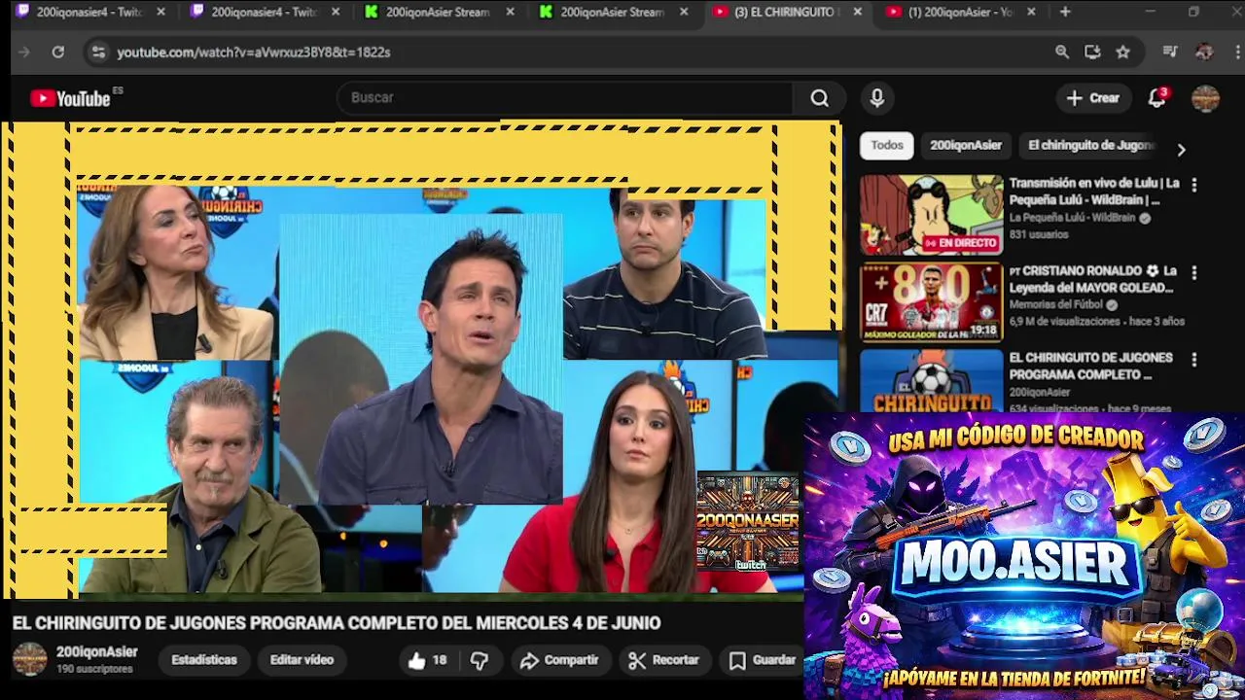Open EL CHIRINGUITO DE JUGONES PROGRAMA COMPLETO title
The height and width of the screenshot is (700, 1245).
coord(1091,366)
